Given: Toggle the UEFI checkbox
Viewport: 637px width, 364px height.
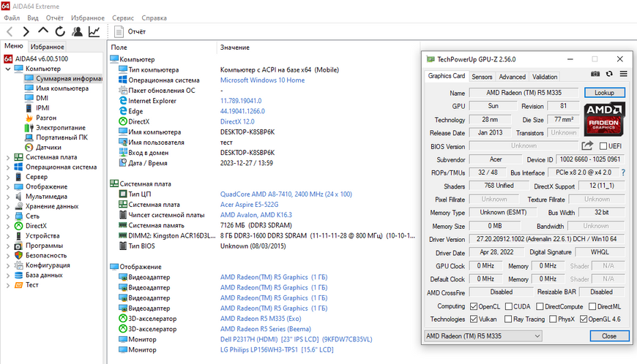Looking at the screenshot, I should [603, 146].
